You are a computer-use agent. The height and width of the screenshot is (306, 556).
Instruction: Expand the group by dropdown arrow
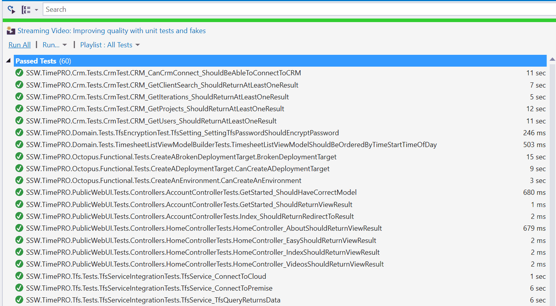pos(36,10)
